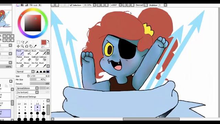Image resolution: width=220 pixels, height=124 pixels.
Task: Choose the hand pan tool
Action: point(31,46)
